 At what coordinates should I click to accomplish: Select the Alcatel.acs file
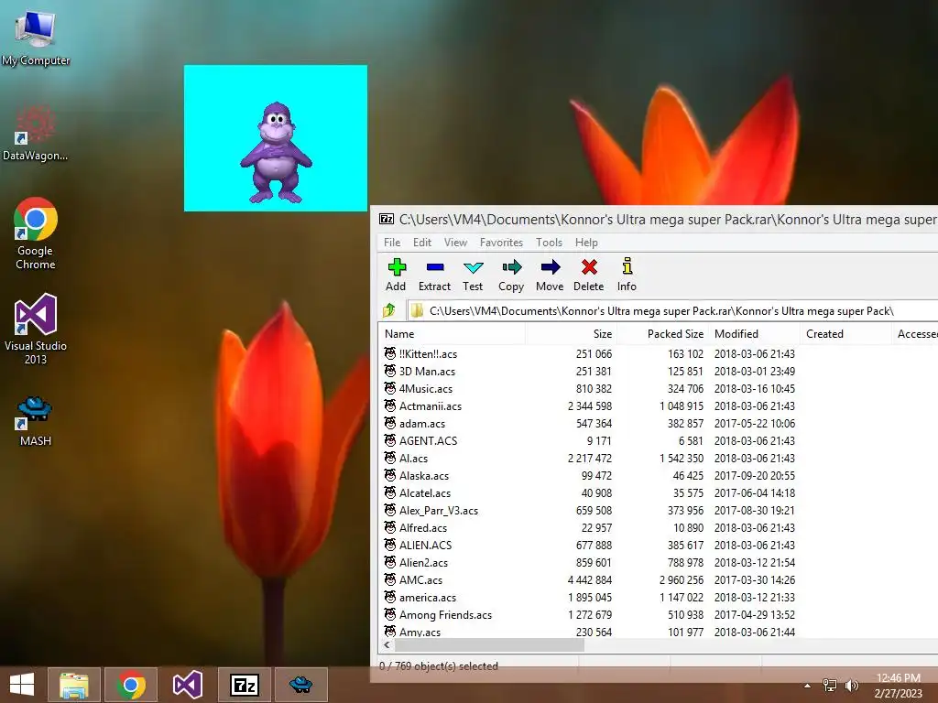[x=425, y=493]
